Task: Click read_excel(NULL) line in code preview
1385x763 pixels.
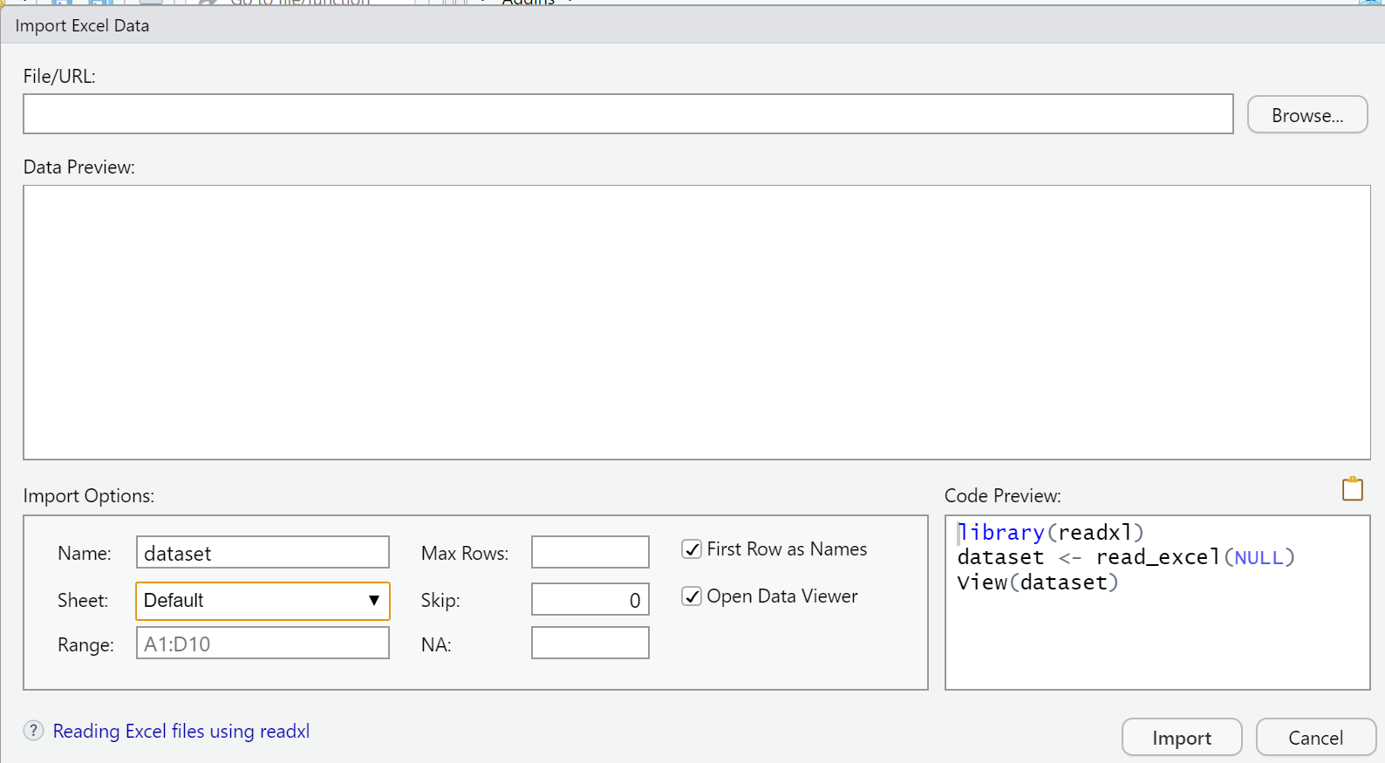Action: point(1125,557)
